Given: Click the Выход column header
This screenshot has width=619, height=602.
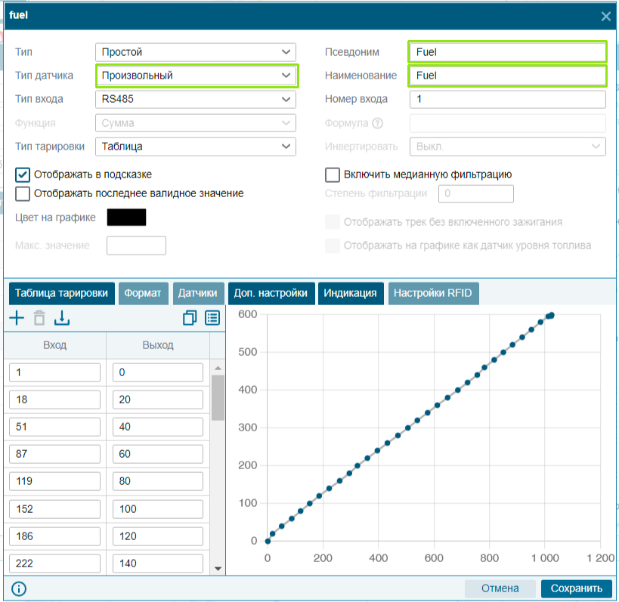Looking at the screenshot, I should 158,346.
